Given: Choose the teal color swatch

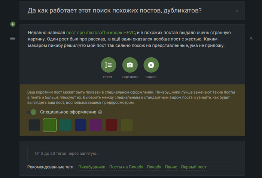Looking at the screenshot, I should pyautogui.click(x=65, y=125).
